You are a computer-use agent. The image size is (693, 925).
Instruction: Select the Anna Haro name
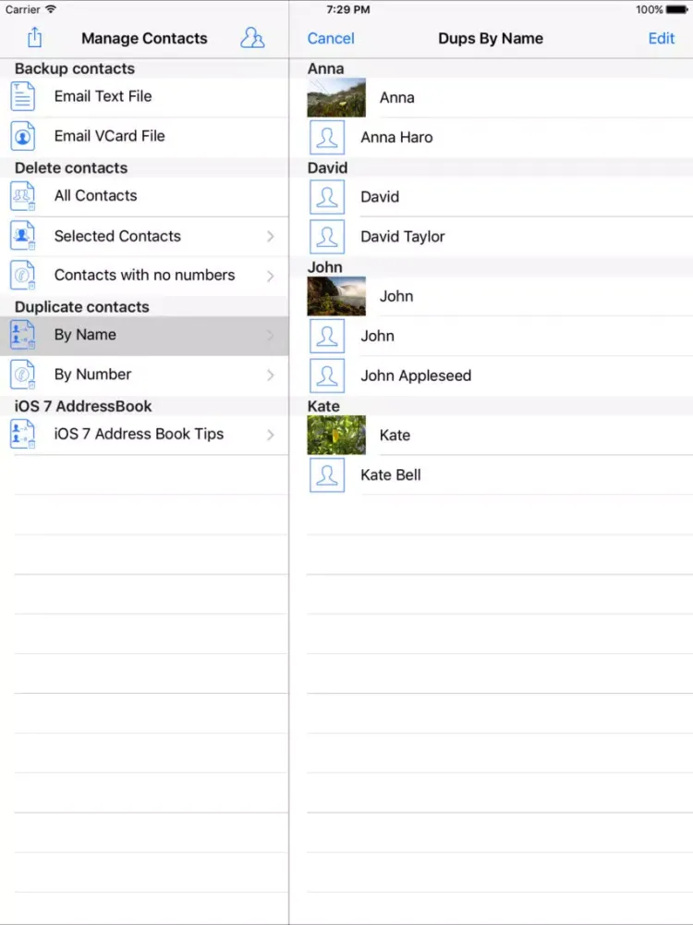[x=396, y=137]
